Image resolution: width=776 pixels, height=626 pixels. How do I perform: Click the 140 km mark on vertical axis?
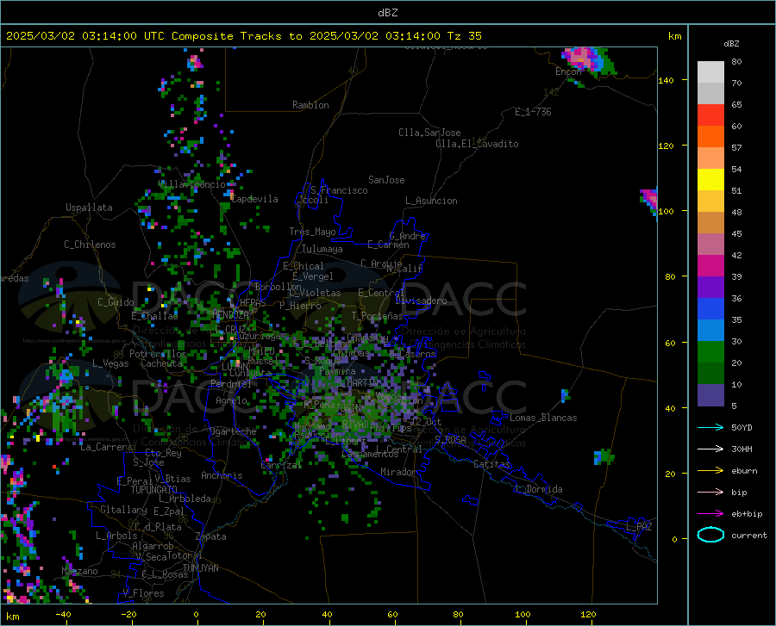coord(666,80)
